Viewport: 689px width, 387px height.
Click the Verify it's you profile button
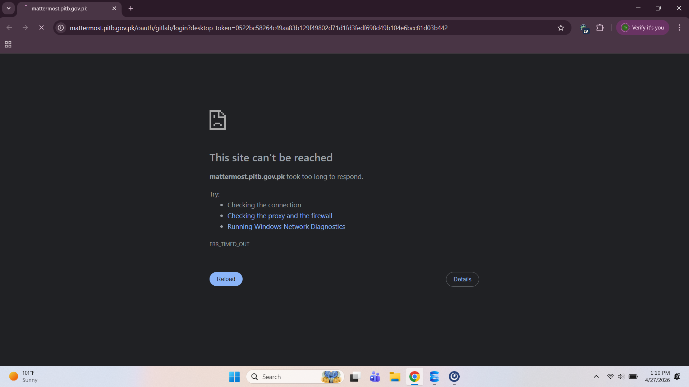[x=642, y=28]
